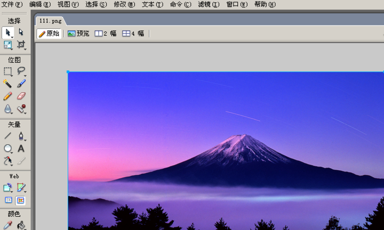
Task: Switch to 2 幅 (2-Up) view
Action: click(106, 34)
